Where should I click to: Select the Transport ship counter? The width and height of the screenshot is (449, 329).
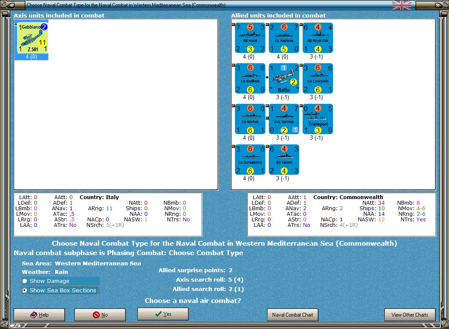(x=318, y=119)
